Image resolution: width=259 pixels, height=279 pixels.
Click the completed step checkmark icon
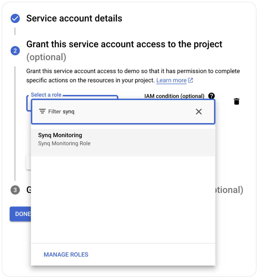tap(15, 19)
